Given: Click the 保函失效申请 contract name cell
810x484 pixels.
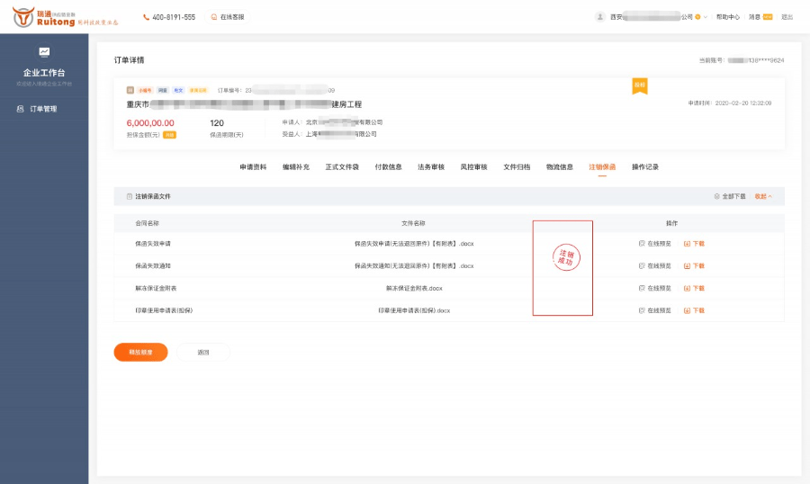Looking at the screenshot, I should [x=153, y=243].
